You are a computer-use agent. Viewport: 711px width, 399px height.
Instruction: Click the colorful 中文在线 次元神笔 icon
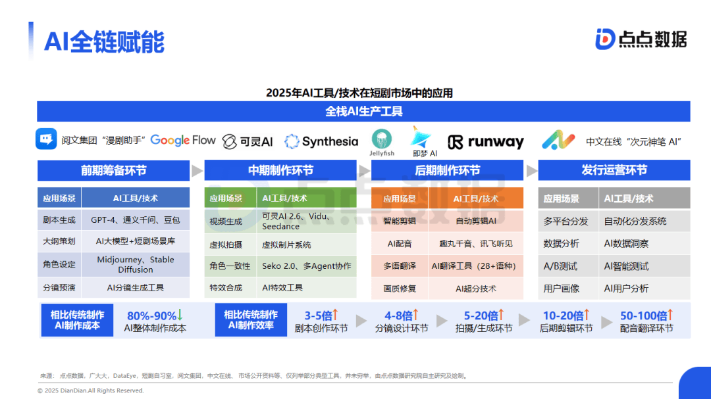click(558, 141)
